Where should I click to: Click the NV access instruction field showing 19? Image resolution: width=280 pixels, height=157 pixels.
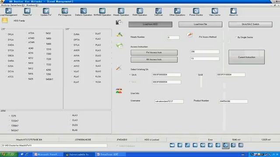click(x=205, y=58)
